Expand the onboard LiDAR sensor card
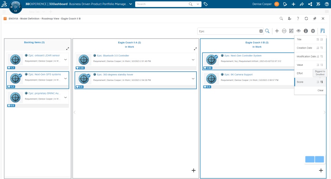The height and width of the screenshot is (179, 331). pos(66,60)
